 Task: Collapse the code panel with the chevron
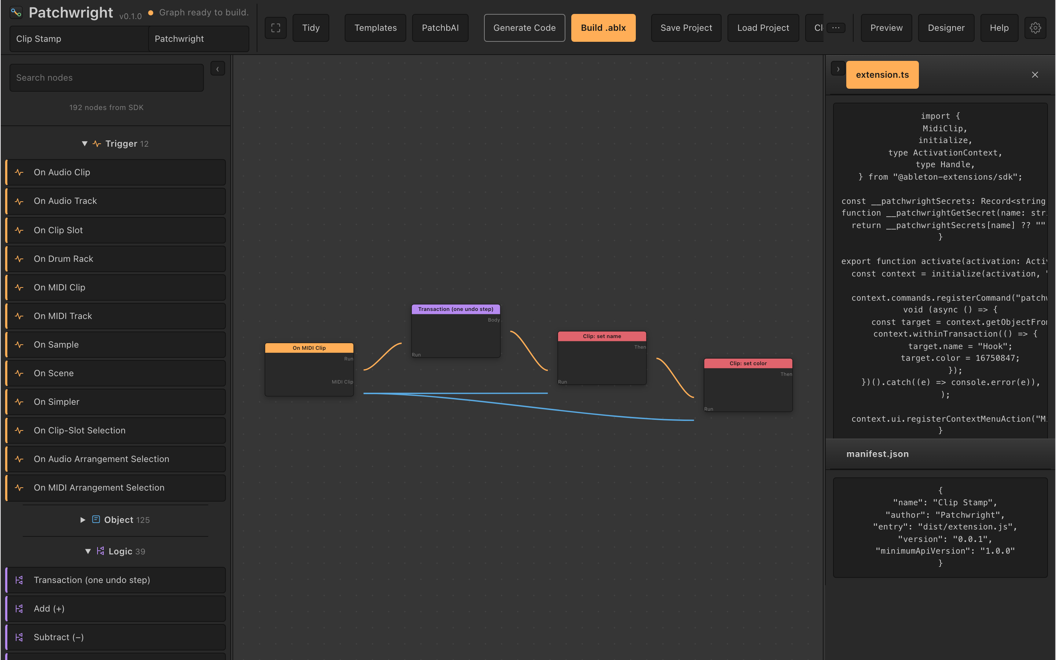[838, 69]
